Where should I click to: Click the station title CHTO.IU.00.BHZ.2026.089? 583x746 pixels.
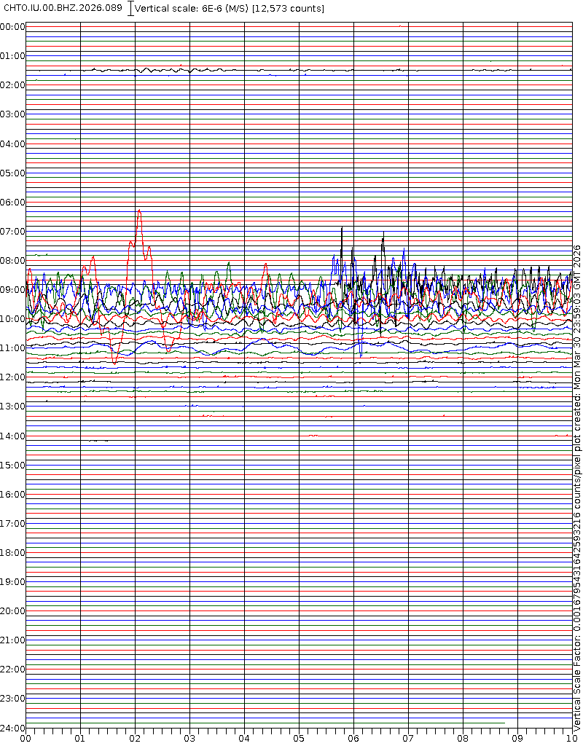[x=63, y=8]
